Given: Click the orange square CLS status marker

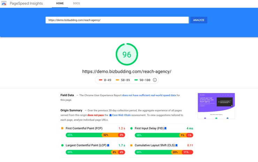Looking at the screenshot, I should click(x=131, y=145).
